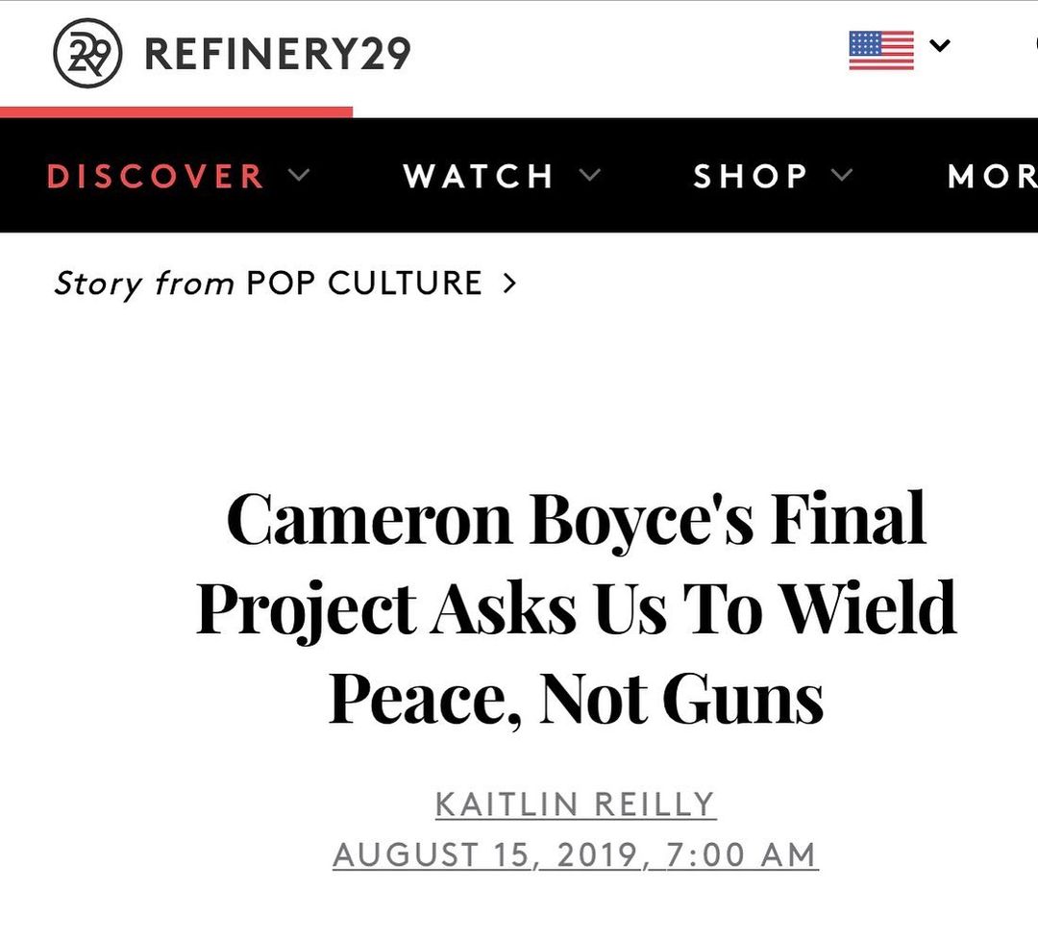1038x939 pixels.
Task: Go to the POP CULTURE section link
Action: 364,284
